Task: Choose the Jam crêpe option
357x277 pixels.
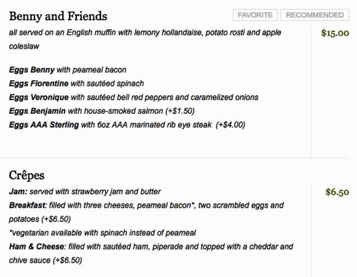Action: click(x=85, y=192)
